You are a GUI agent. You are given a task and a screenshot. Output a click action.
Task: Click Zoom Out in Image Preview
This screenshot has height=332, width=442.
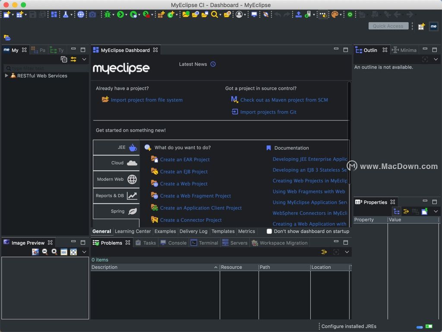tap(45, 252)
